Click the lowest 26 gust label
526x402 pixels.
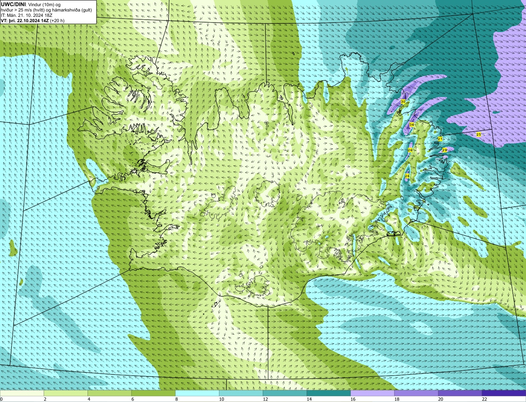(407, 176)
